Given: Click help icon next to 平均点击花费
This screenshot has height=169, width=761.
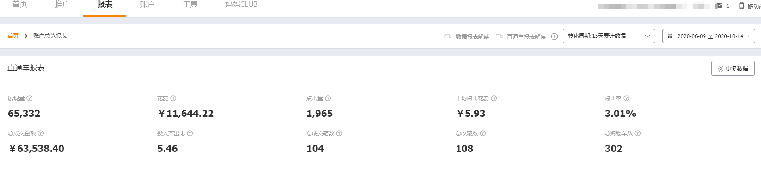Looking at the screenshot, I should (x=494, y=98).
